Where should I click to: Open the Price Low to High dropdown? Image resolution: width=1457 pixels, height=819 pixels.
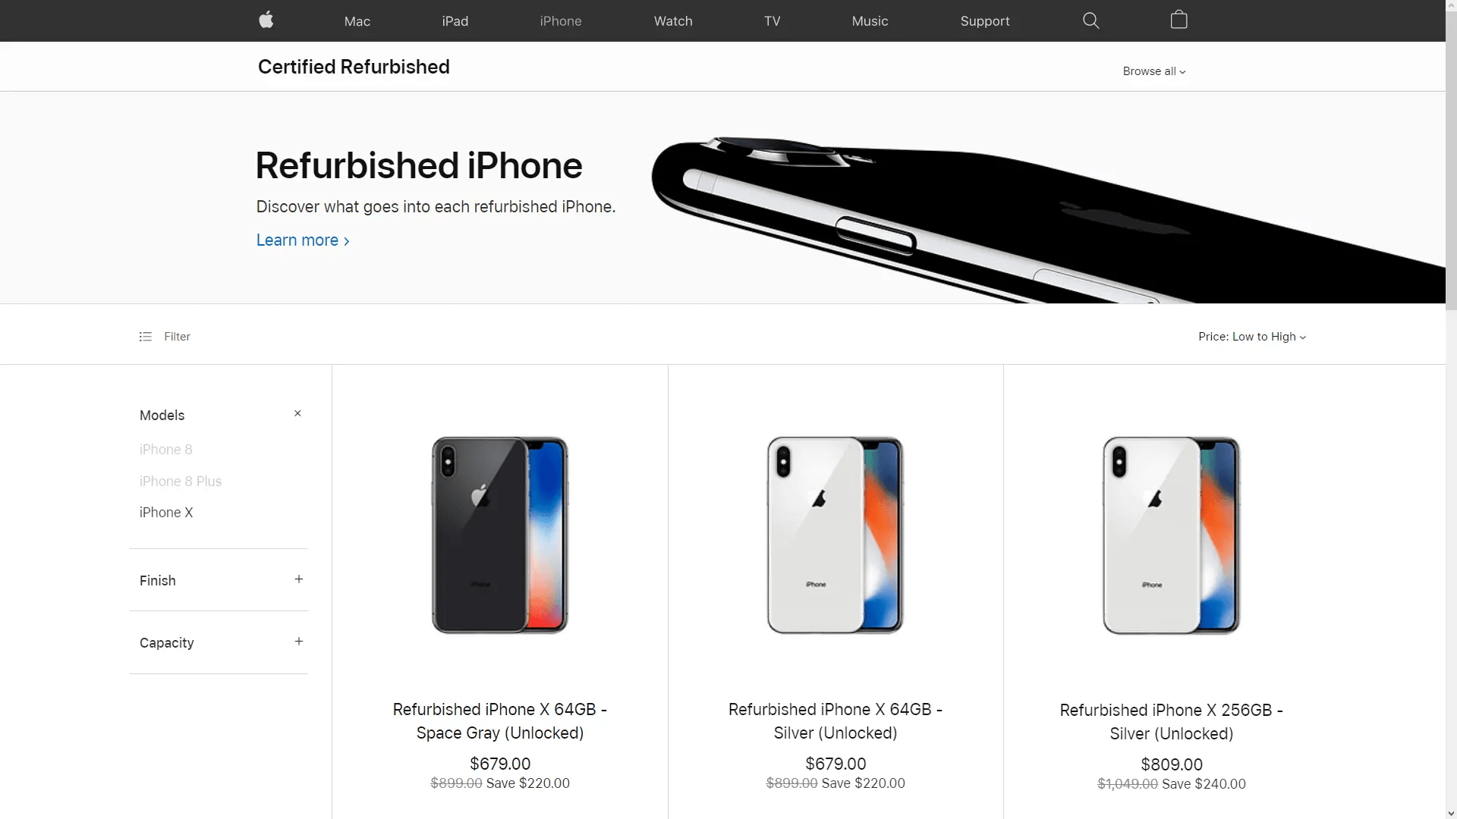(x=1253, y=336)
